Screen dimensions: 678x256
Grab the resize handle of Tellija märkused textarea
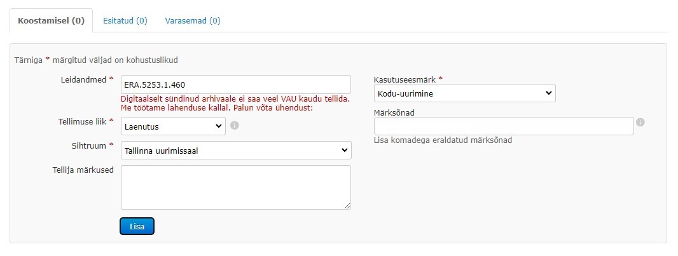point(347,206)
